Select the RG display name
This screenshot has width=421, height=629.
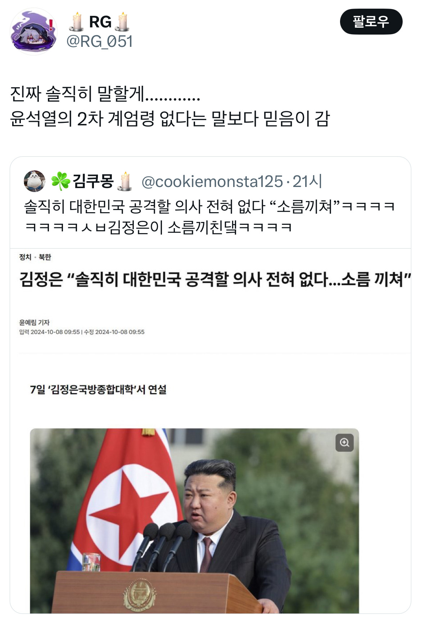[x=100, y=22]
